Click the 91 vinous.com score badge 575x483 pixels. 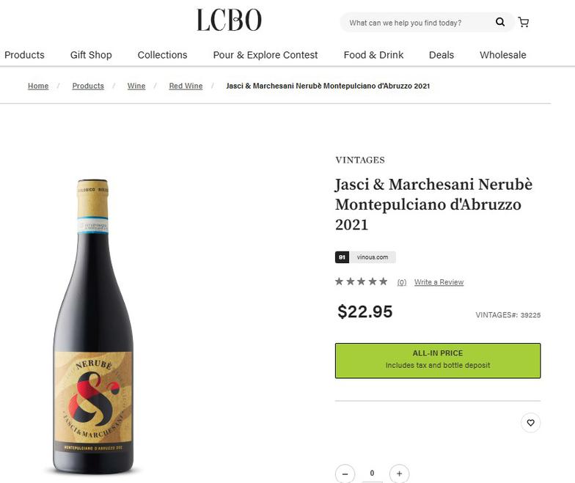point(365,257)
